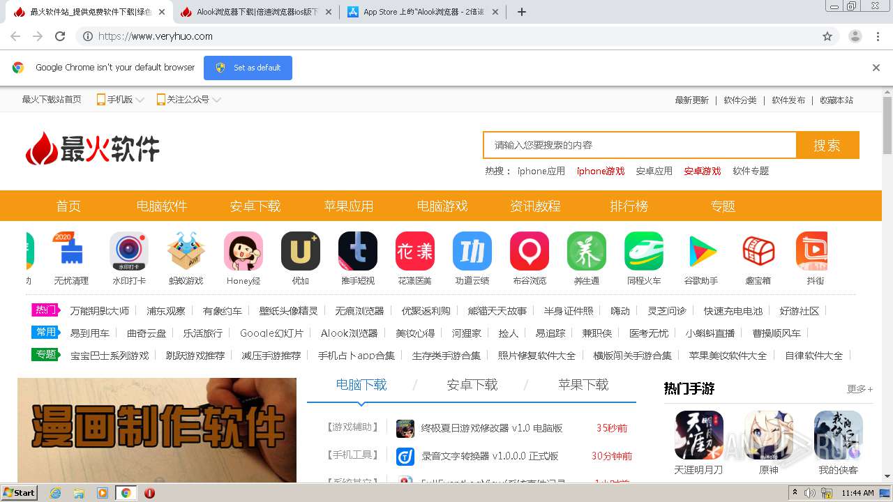Select the 安卓下载 list tab

click(x=472, y=385)
